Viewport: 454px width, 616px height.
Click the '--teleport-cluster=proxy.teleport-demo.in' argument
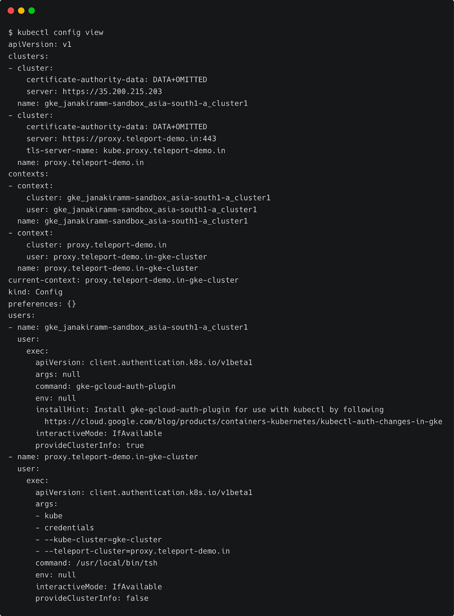[x=137, y=551]
